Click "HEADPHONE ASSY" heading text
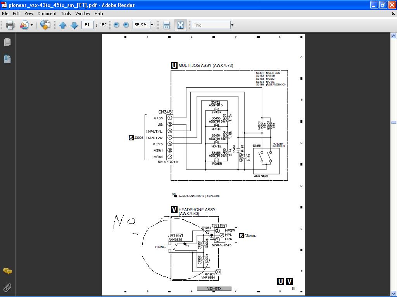Screen dimensions: 397x297 pos(197,210)
